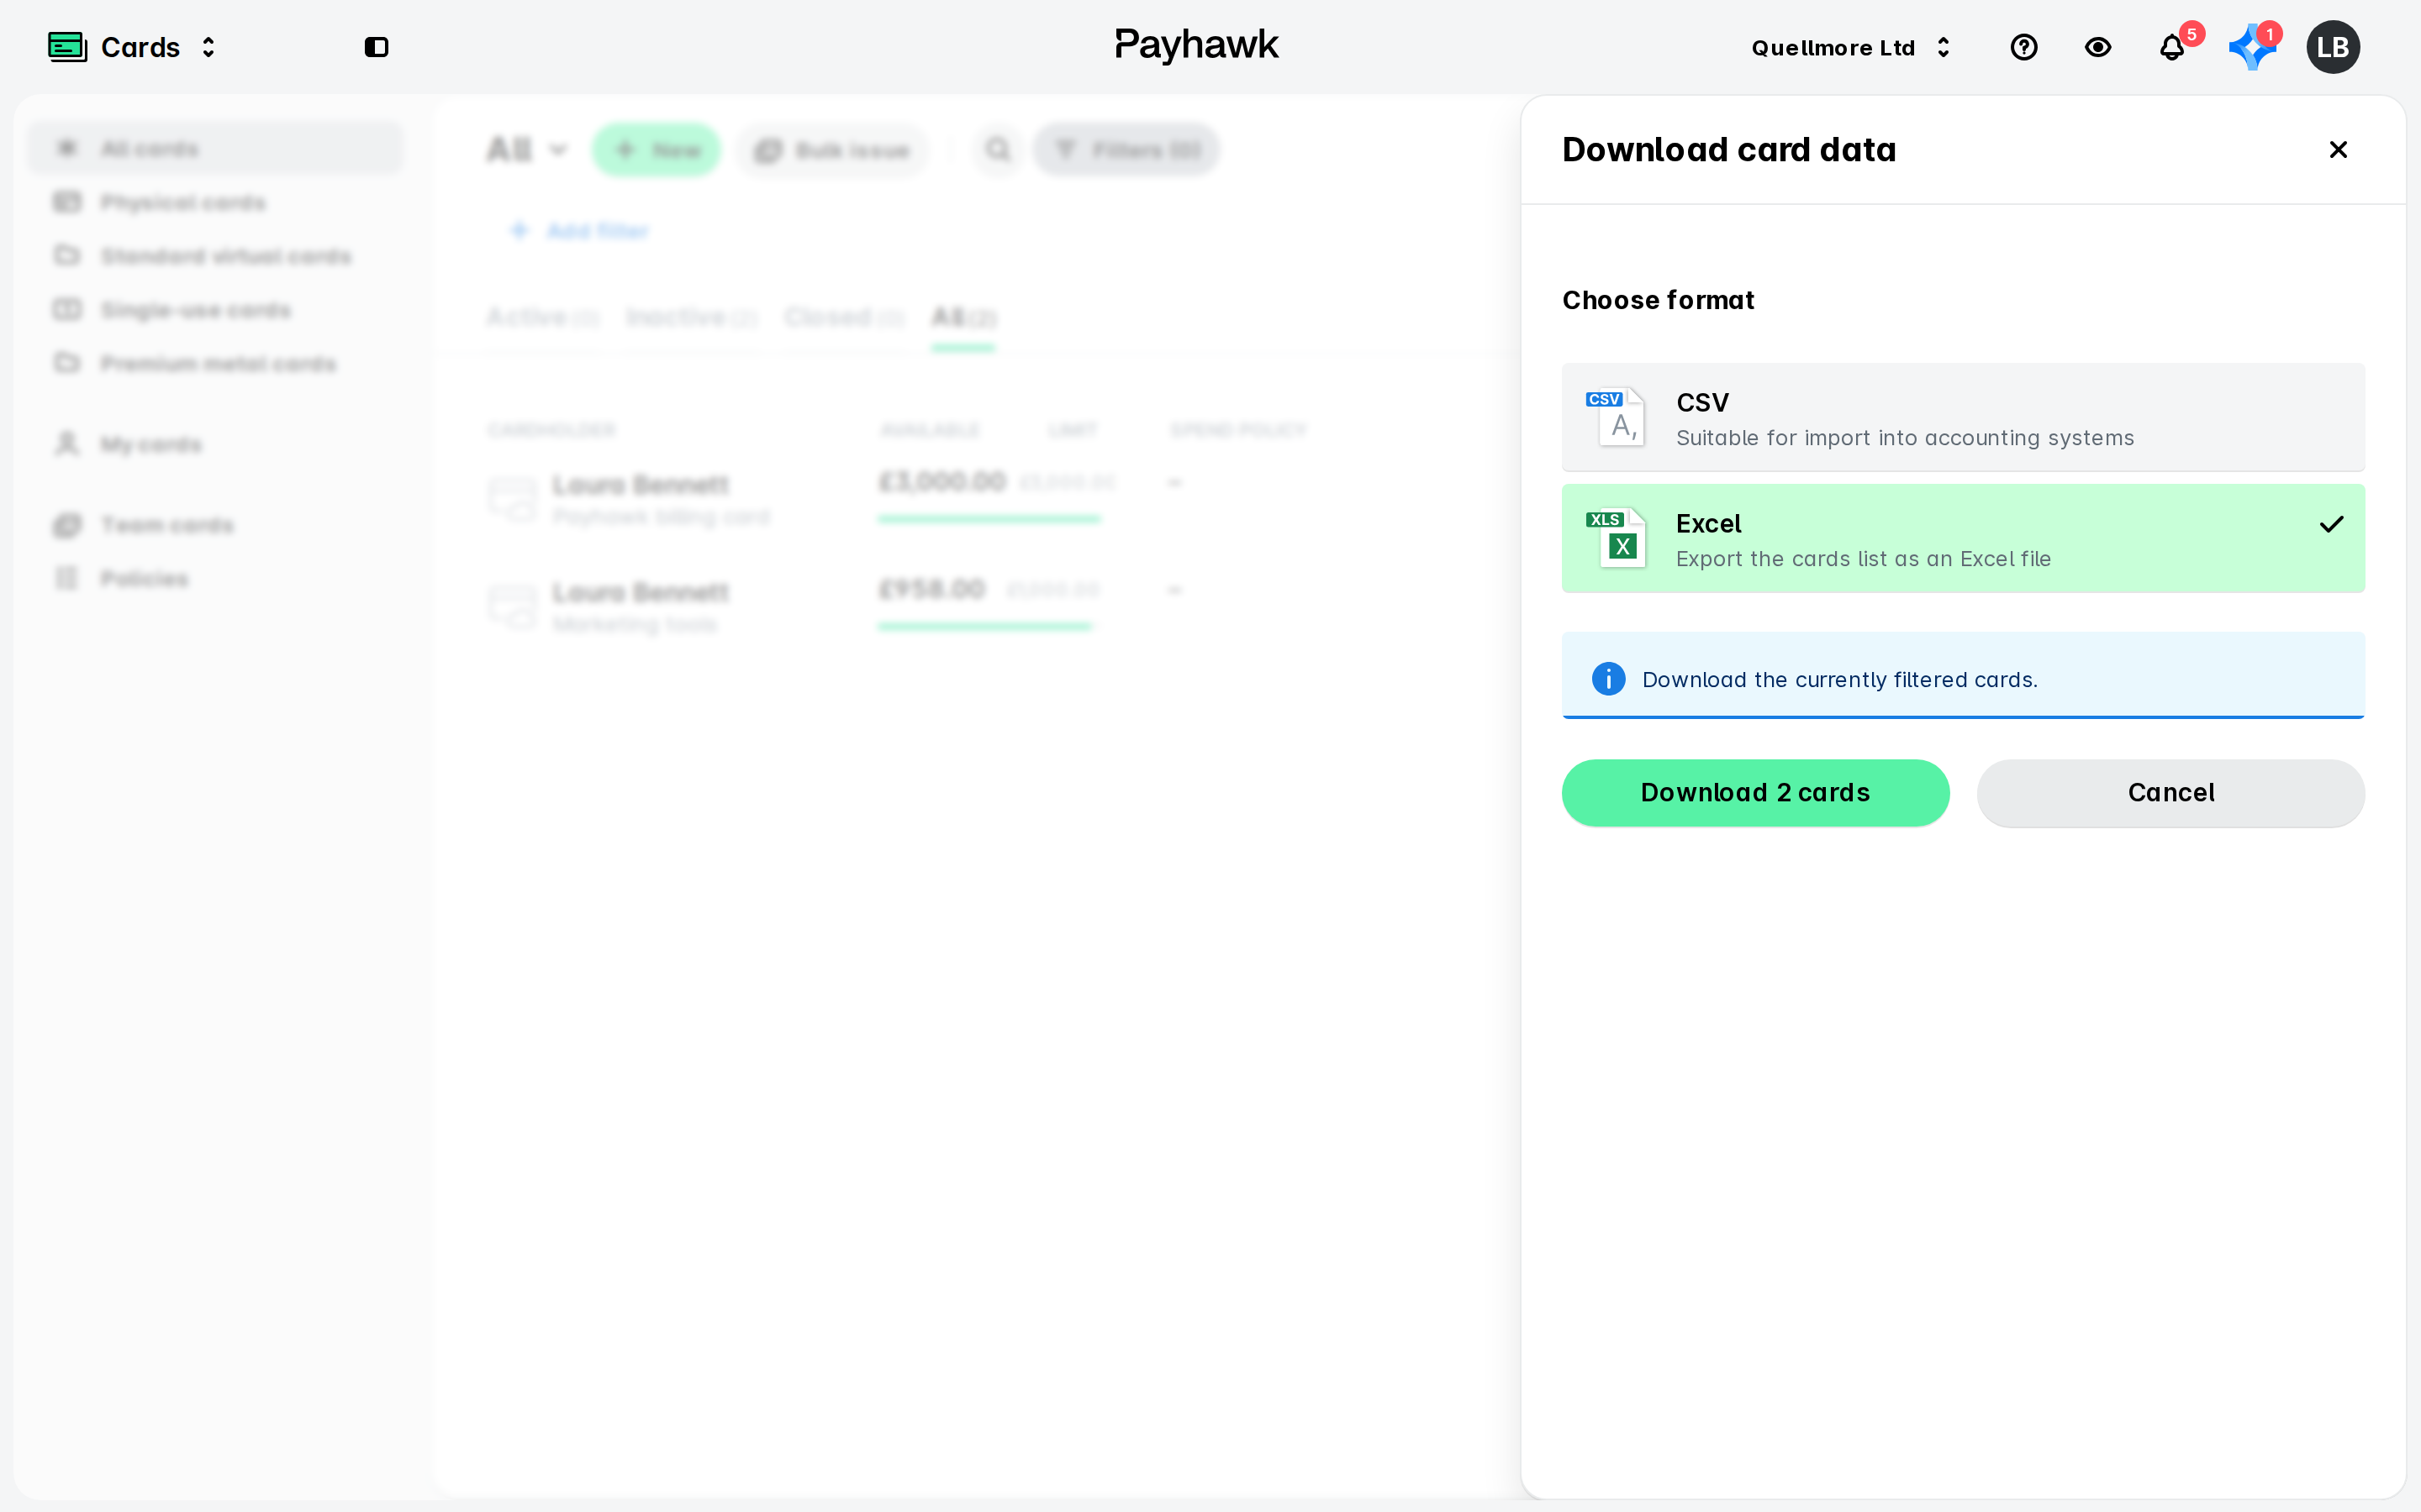Click the Payhawk logo
2421x1512 pixels.
(x=1196, y=45)
